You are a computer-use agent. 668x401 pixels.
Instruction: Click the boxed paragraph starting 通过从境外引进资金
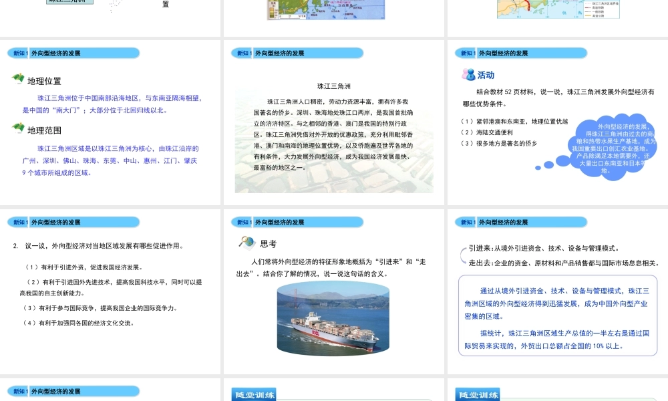coord(557,303)
